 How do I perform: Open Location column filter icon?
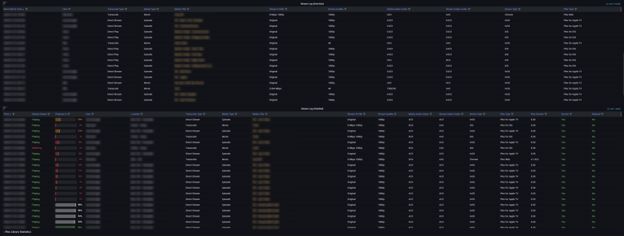141,114
